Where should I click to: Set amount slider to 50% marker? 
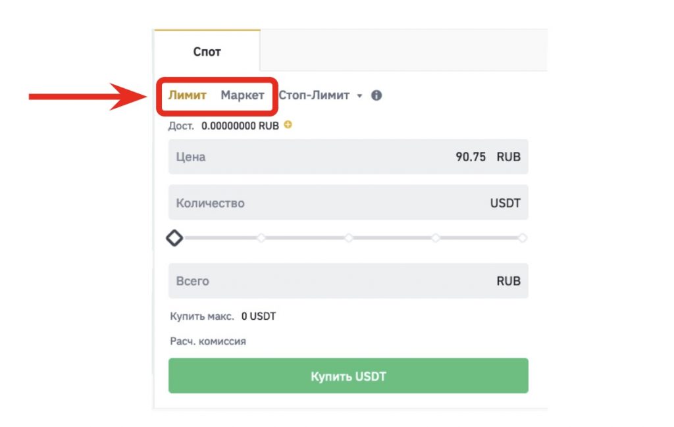(349, 238)
